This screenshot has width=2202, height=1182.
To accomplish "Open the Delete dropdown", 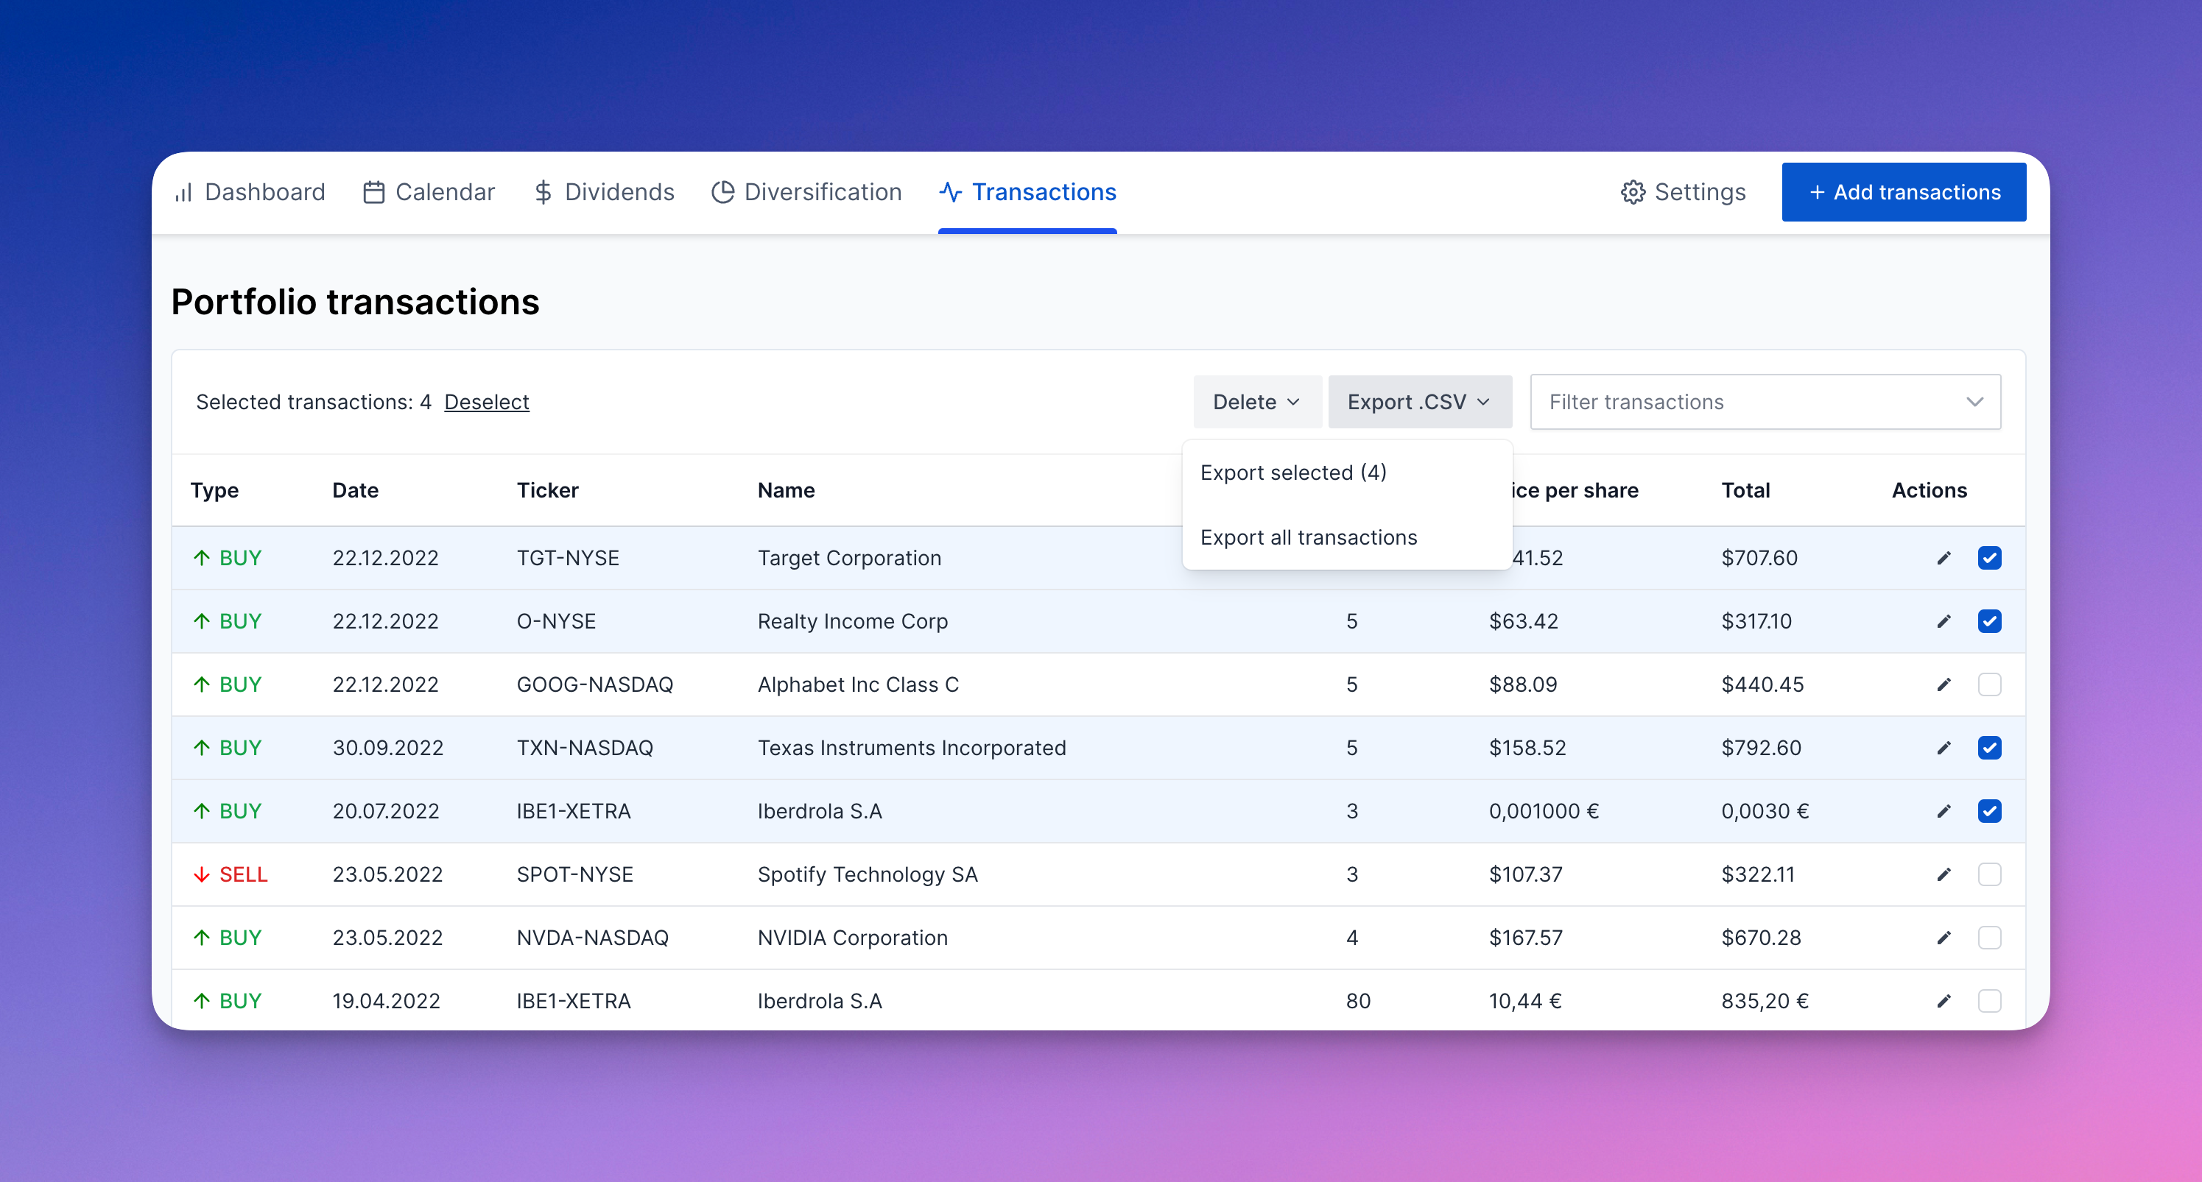I will pyautogui.click(x=1256, y=401).
